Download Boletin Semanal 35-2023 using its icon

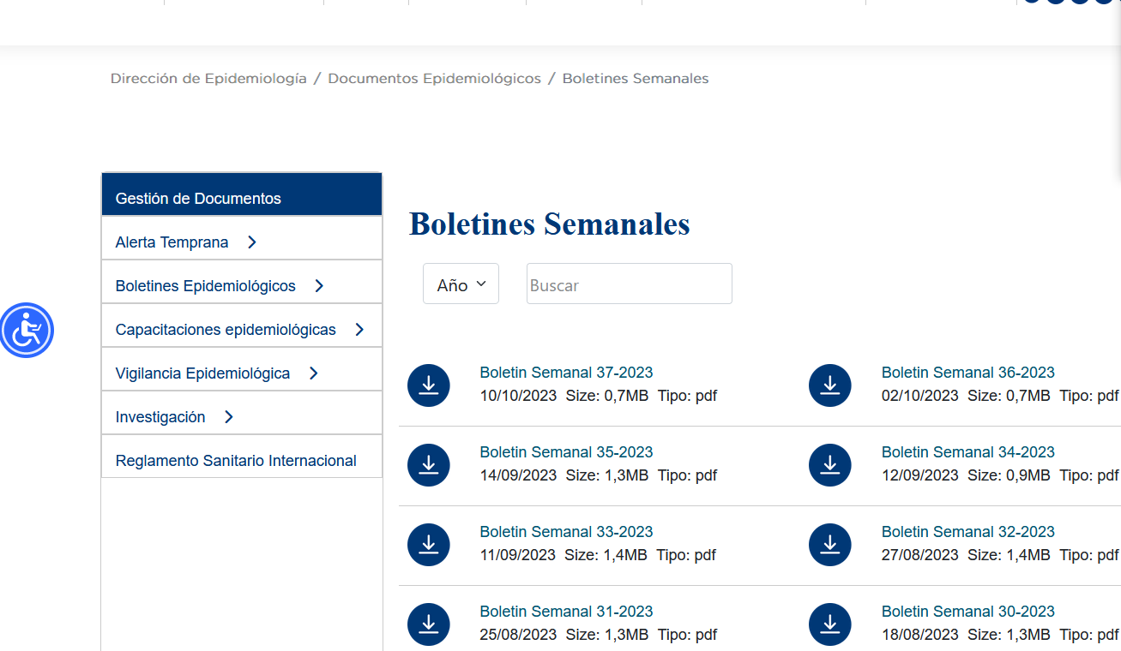428,465
